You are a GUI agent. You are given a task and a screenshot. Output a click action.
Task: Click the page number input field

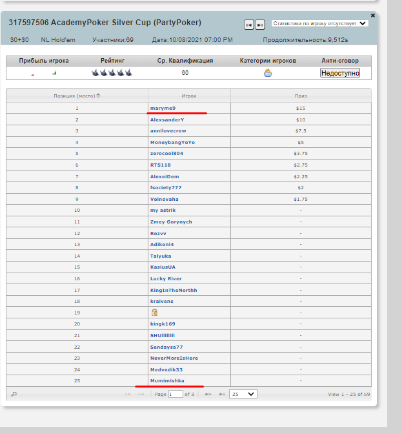click(176, 394)
